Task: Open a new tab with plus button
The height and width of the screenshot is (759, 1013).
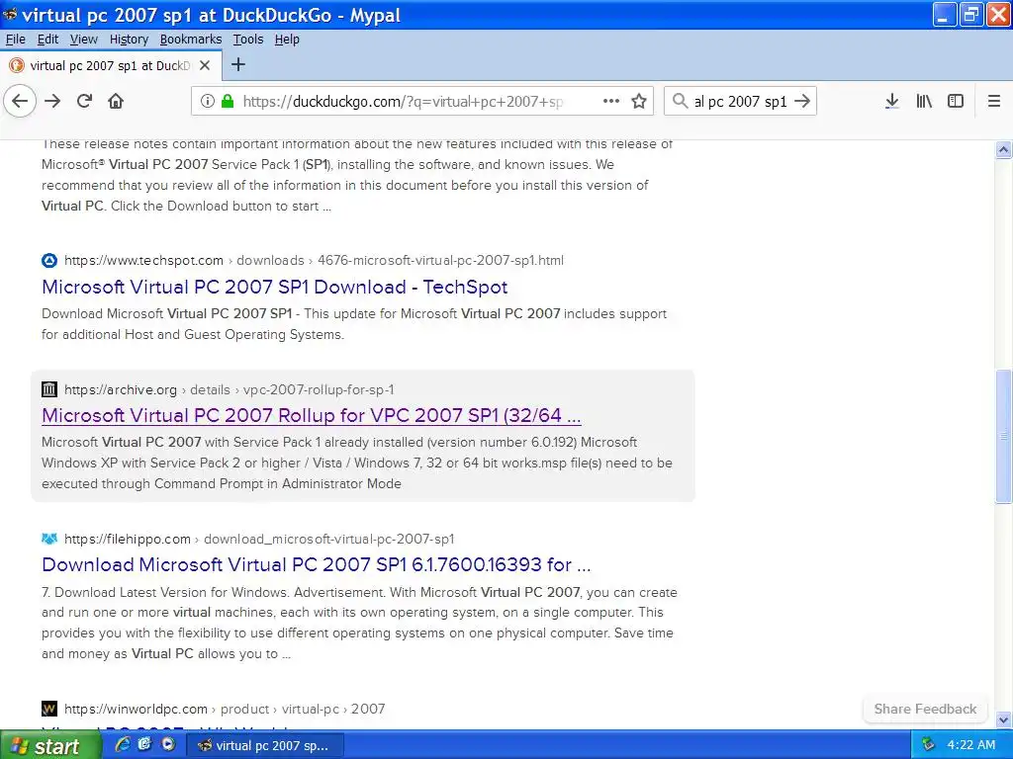Action: click(238, 64)
